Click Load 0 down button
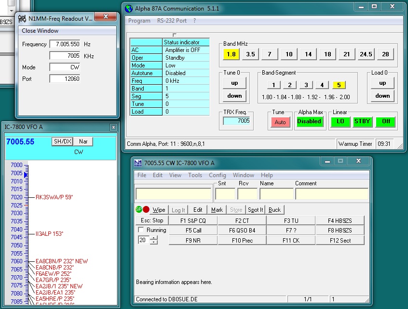Viewport: 408px width, 309px height. click(x=382, y=96)
